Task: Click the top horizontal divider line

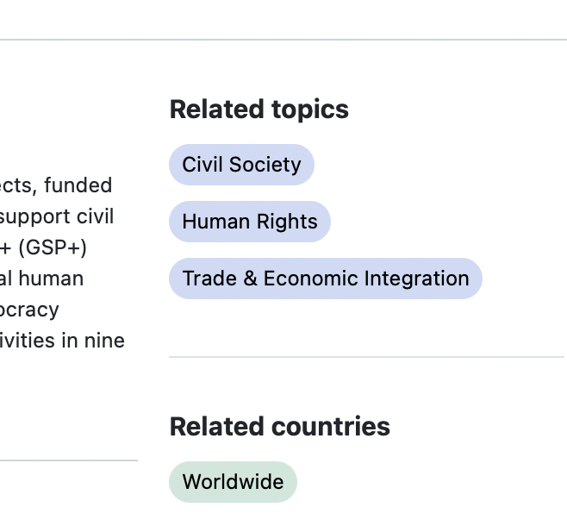Action: (x=283, y=40)
